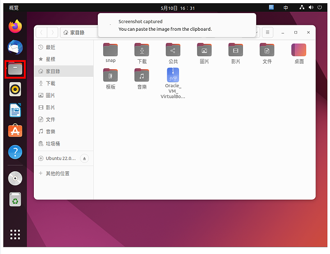Close the Files window

pos(308,33)
